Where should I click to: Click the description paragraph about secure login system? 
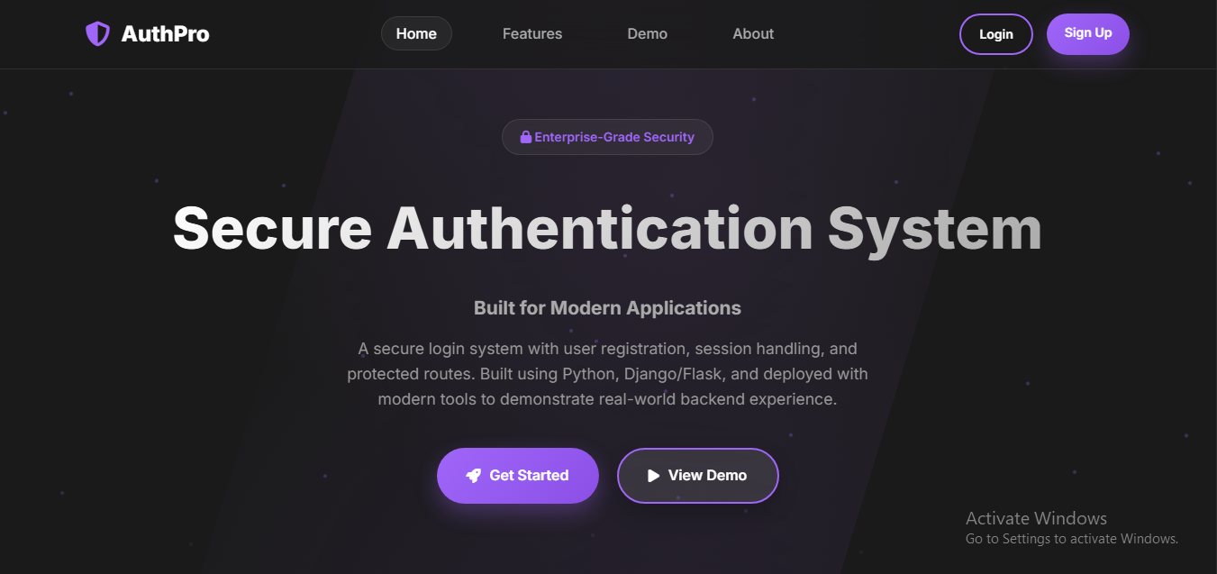pos(608,373)
